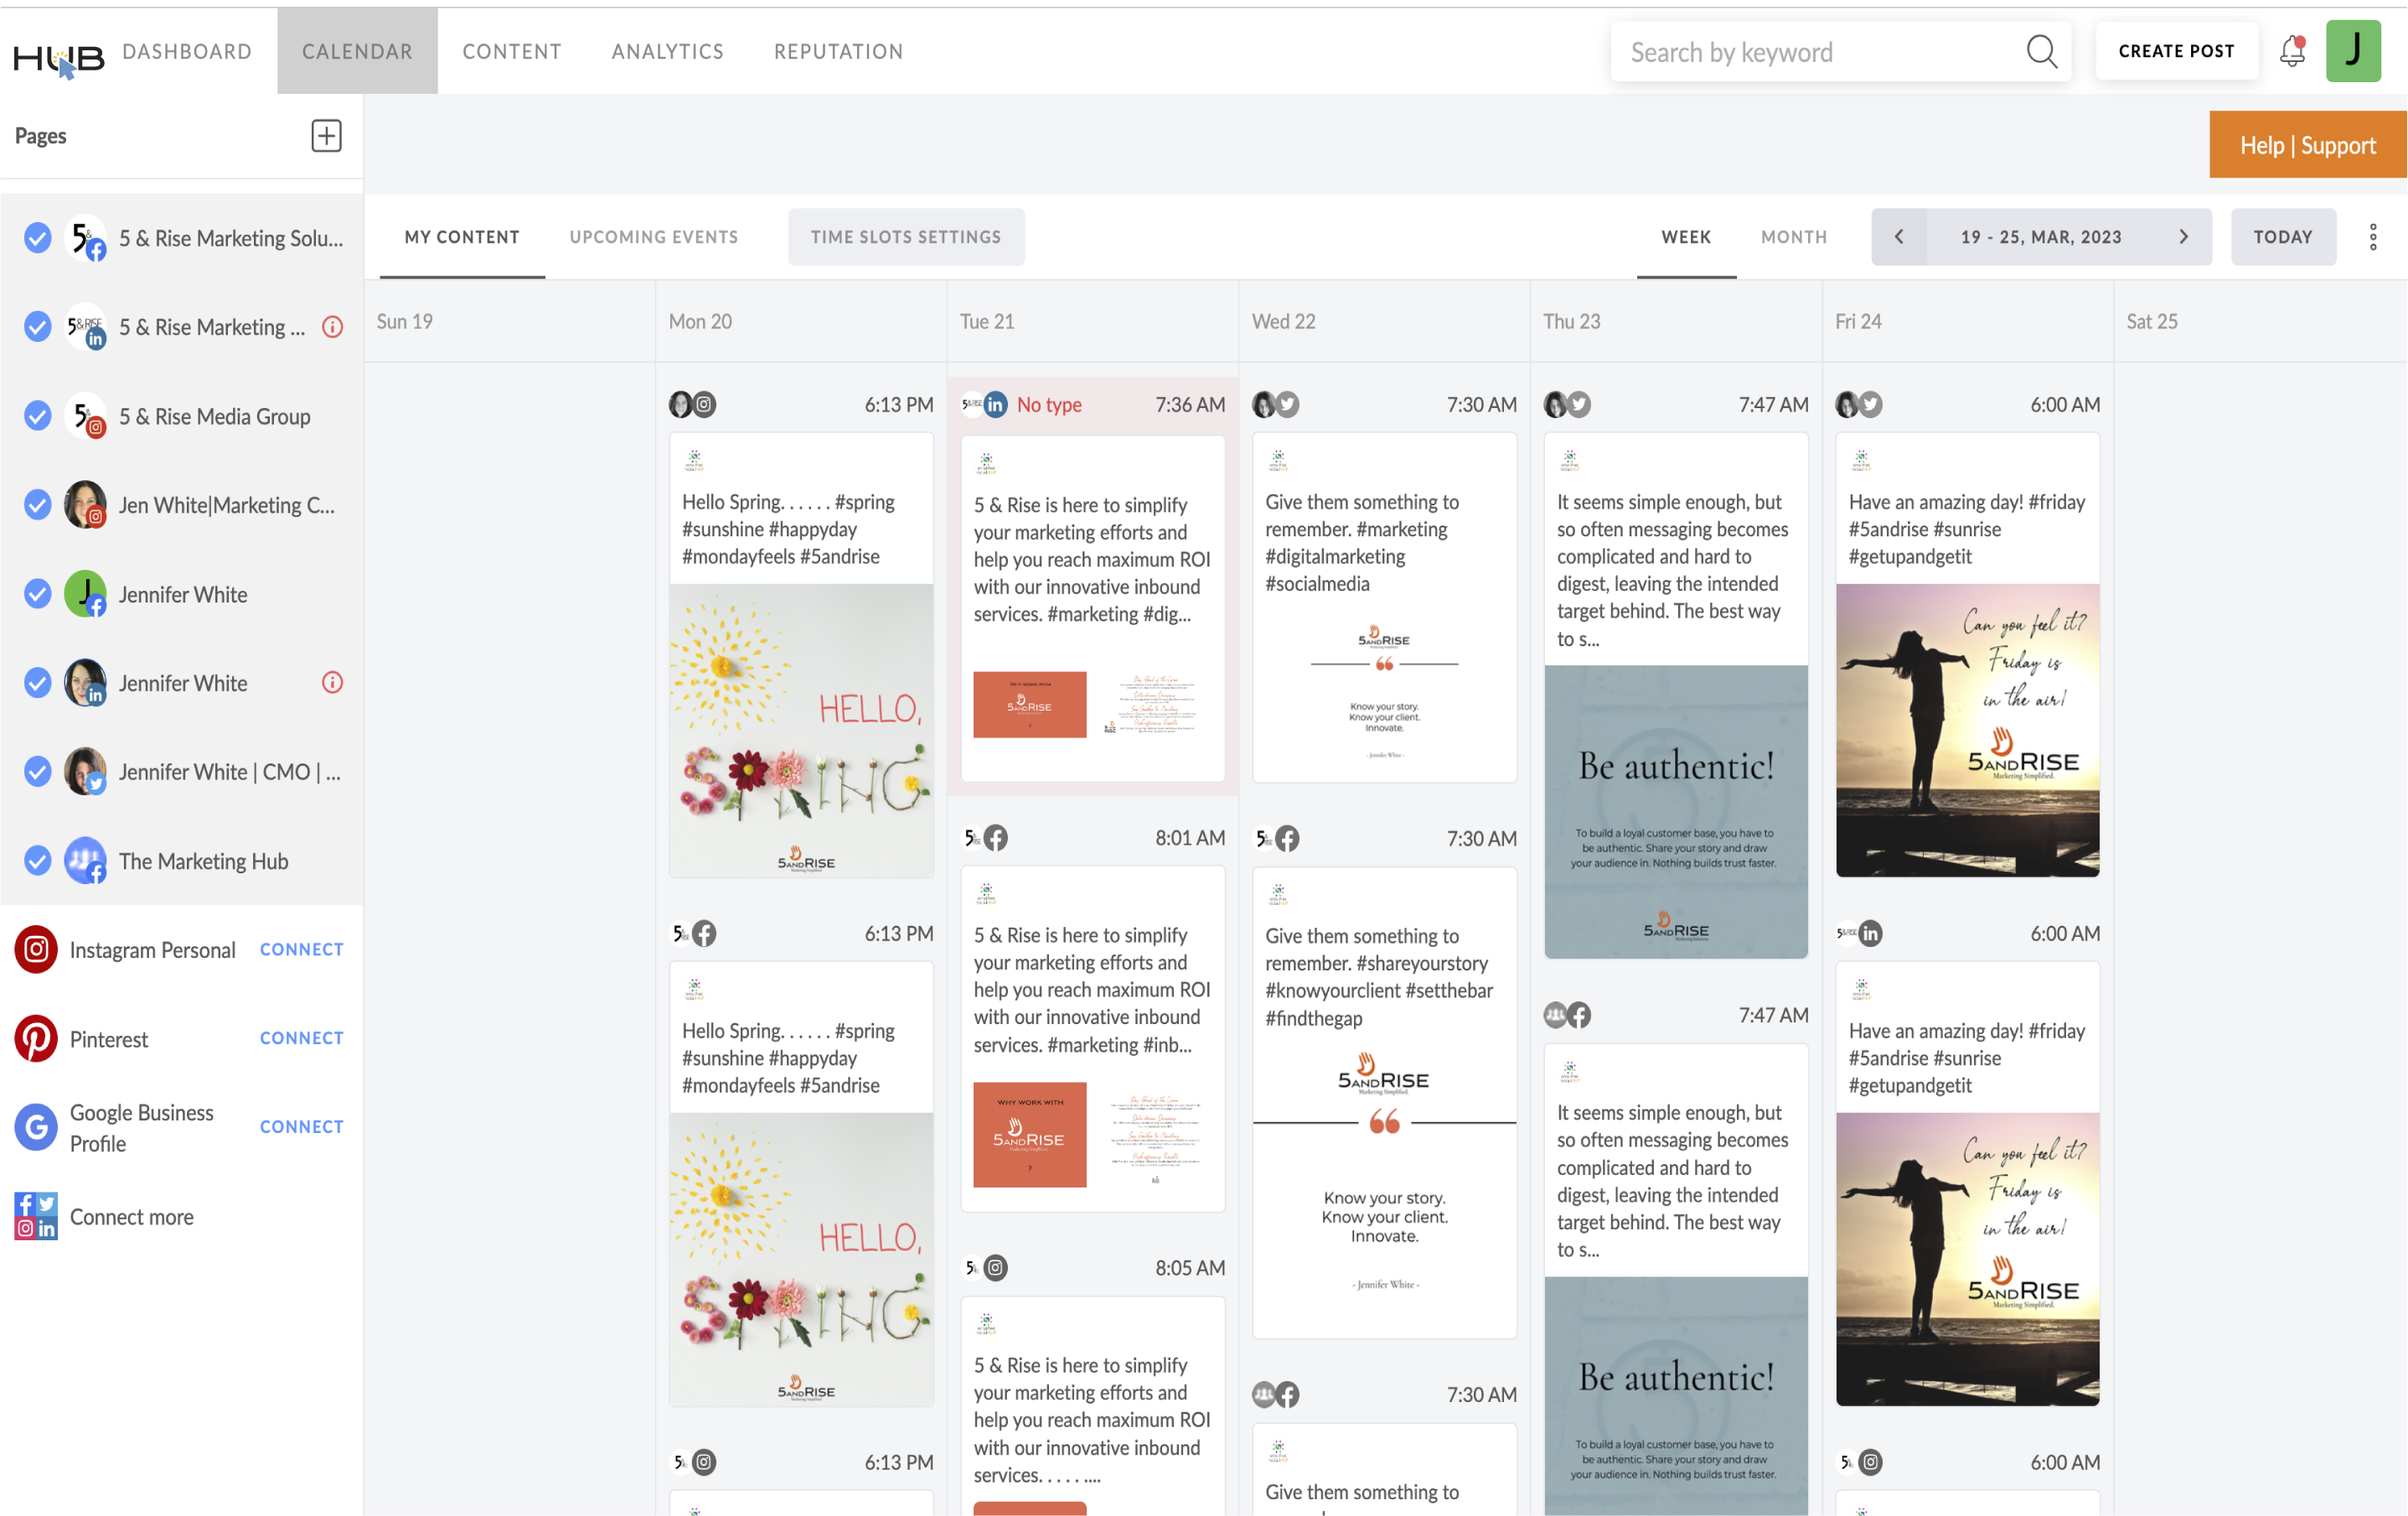Open Help | Support

coord(2308,145)
